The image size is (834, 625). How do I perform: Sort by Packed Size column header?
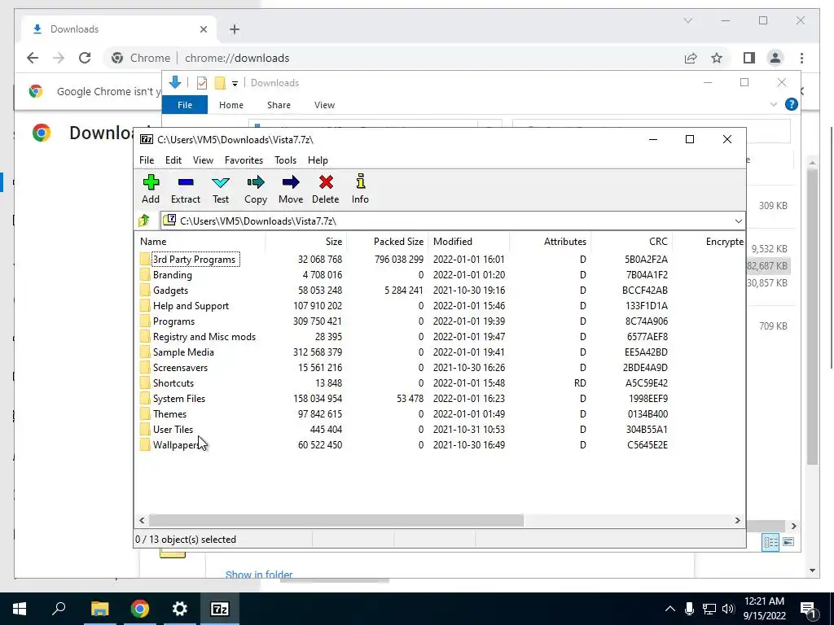click(x=388, y=241)
